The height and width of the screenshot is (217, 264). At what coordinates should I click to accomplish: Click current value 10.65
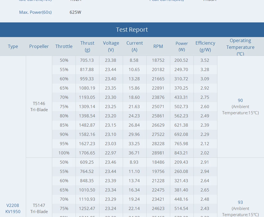click(x=134, y=70)
